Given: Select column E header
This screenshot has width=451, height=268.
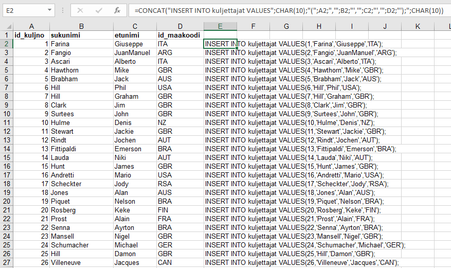Looking at the screenshot, I should point(220,26).
